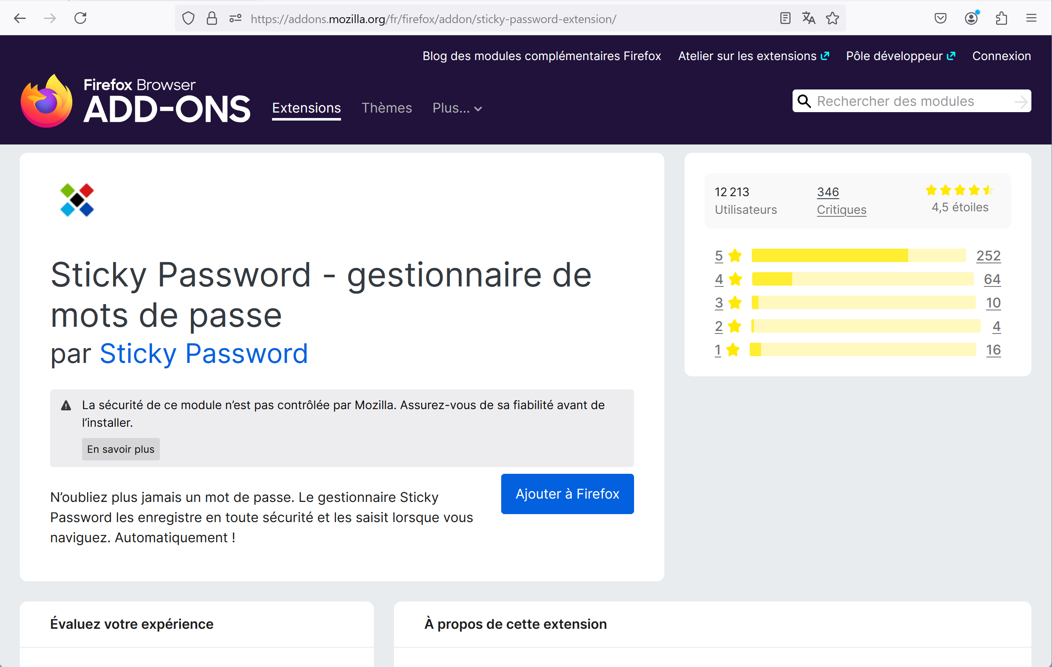1052x667 pixels.
Task: Click the 4-star rating progress bar
Action: pos(863,279)
